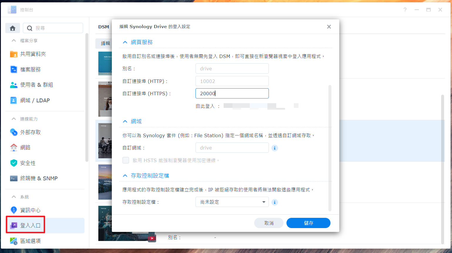Click the 別名 alias input field
Viewport: 452px width, 253px height.
coord(232,69)
